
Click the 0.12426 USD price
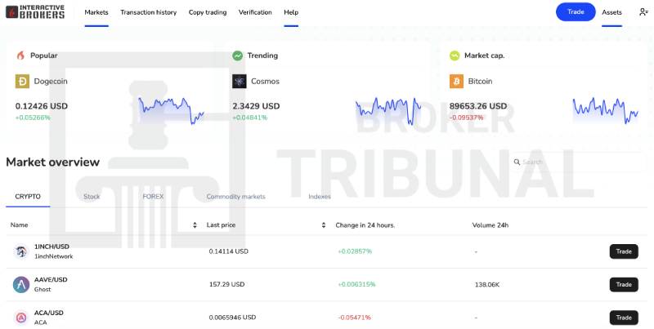42,106
